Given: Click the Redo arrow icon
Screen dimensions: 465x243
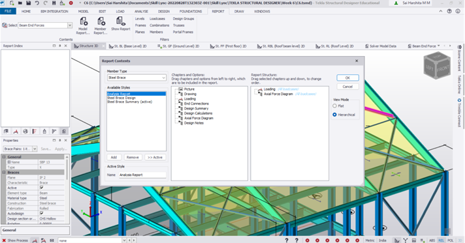Looking at the screenshot, I should pyautogui.click(x=45, y=3).
